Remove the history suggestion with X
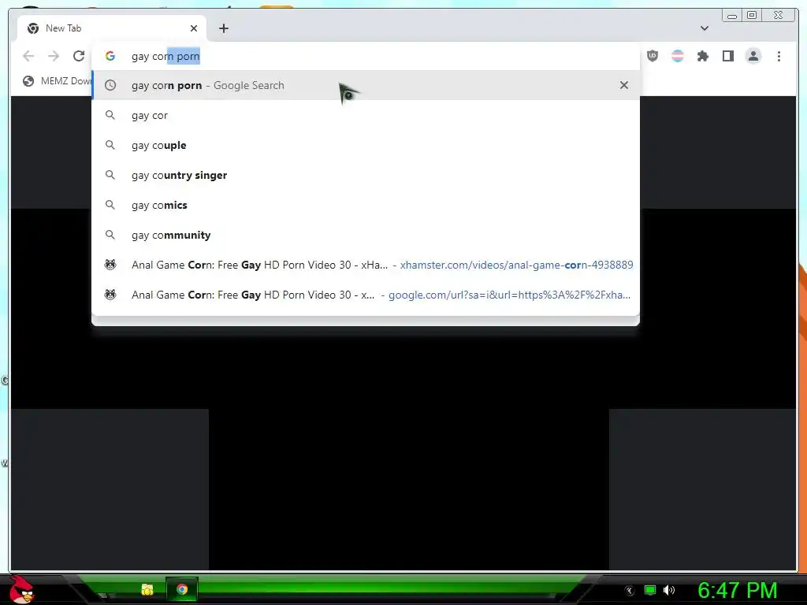The height and width of the screenshot is (605, 807). coord(624,85)
